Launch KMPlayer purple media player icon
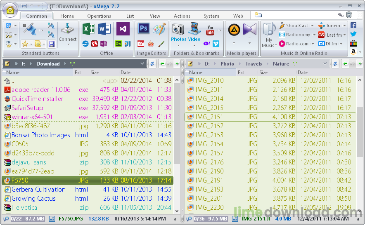The height and width of the screenshot is (225, 365). 249,29
